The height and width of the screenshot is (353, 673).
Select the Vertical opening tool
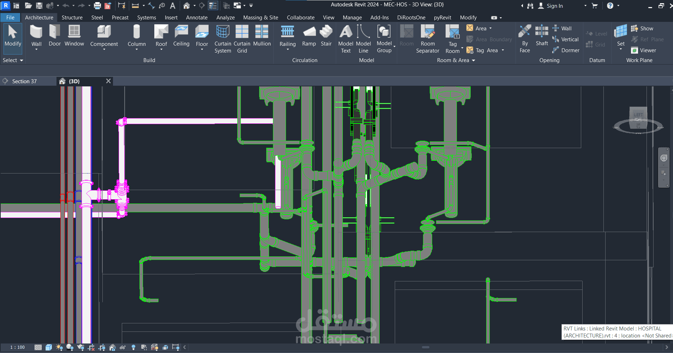tap(565, 39)
